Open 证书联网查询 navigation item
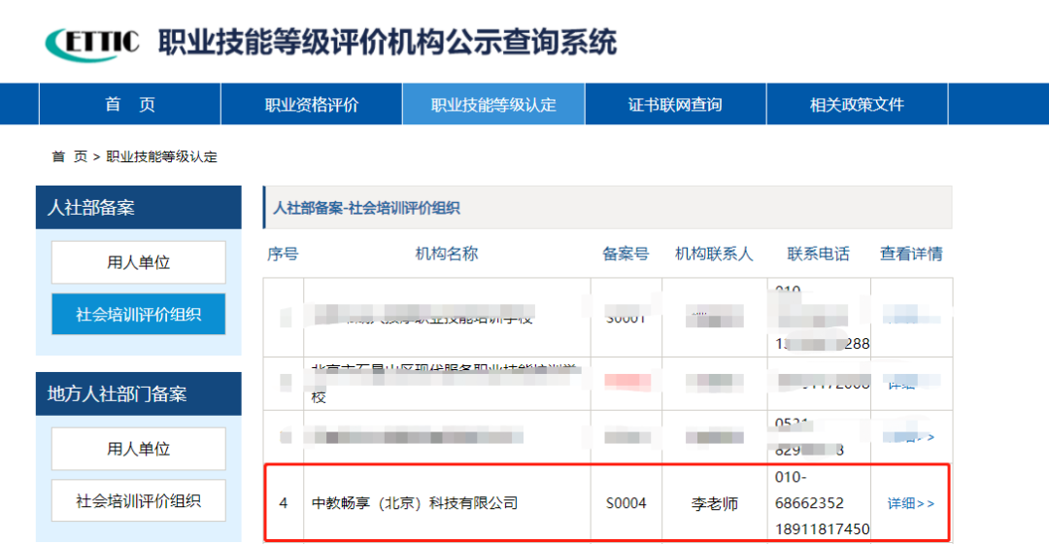 pos(675,105)
